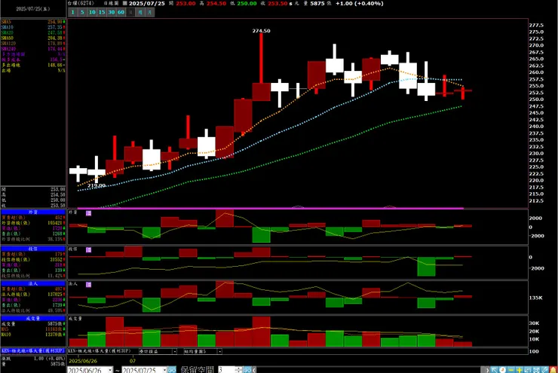Switch chart to 10-minute interval
Viewport: 558px width, 373px height.
(x=92, y=12)
